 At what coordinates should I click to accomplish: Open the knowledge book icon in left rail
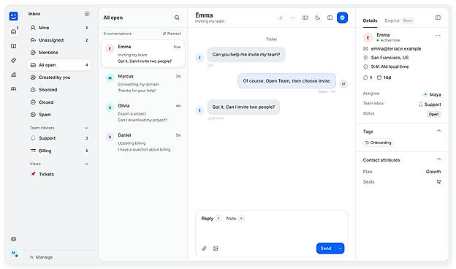point(13,46)
